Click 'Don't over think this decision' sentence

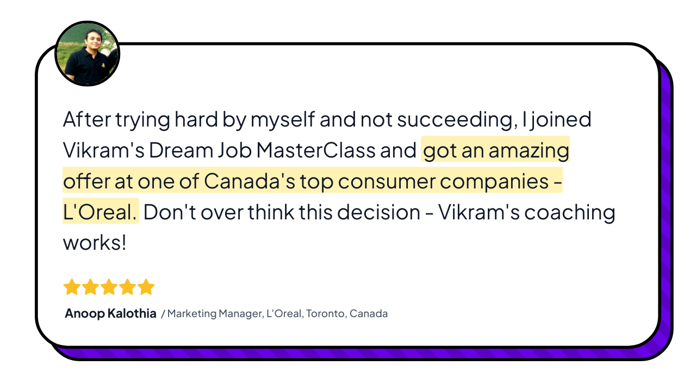(281, 212)
